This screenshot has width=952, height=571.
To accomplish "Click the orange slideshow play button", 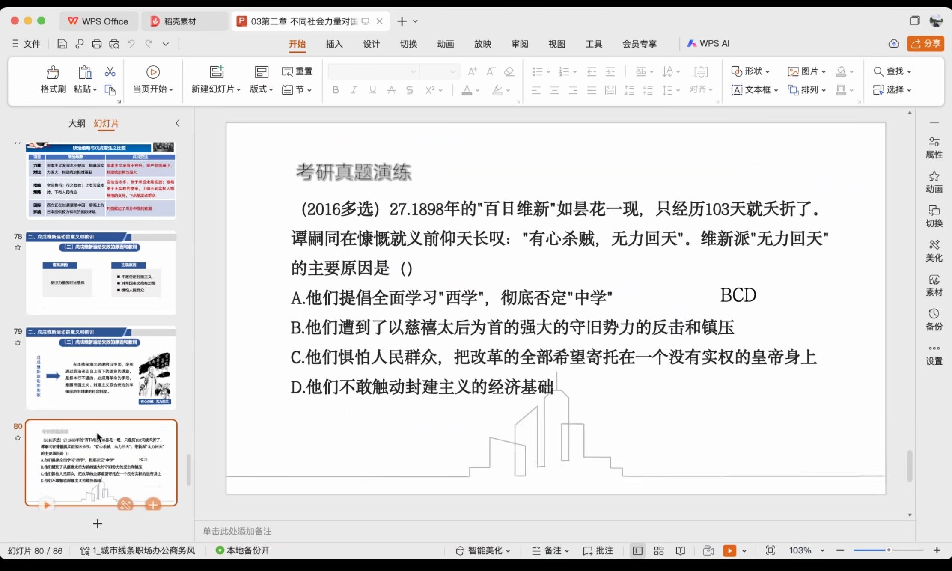I will [729, 550].
